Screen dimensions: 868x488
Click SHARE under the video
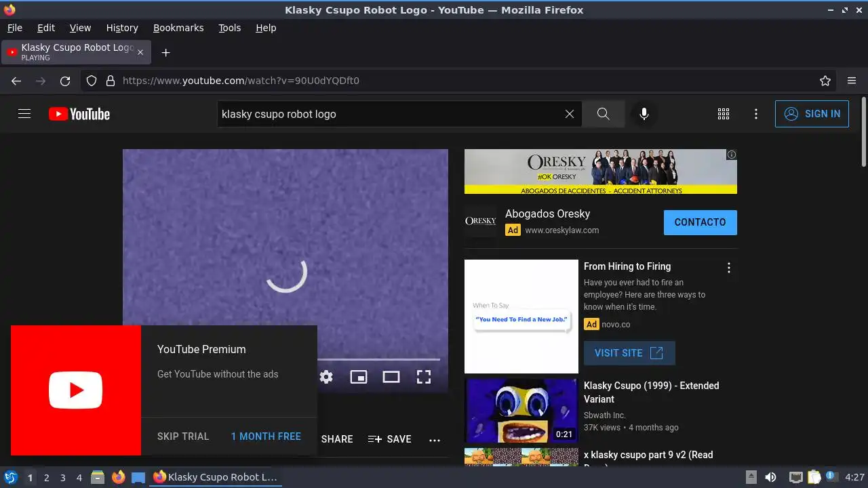(x=337, y=439)
